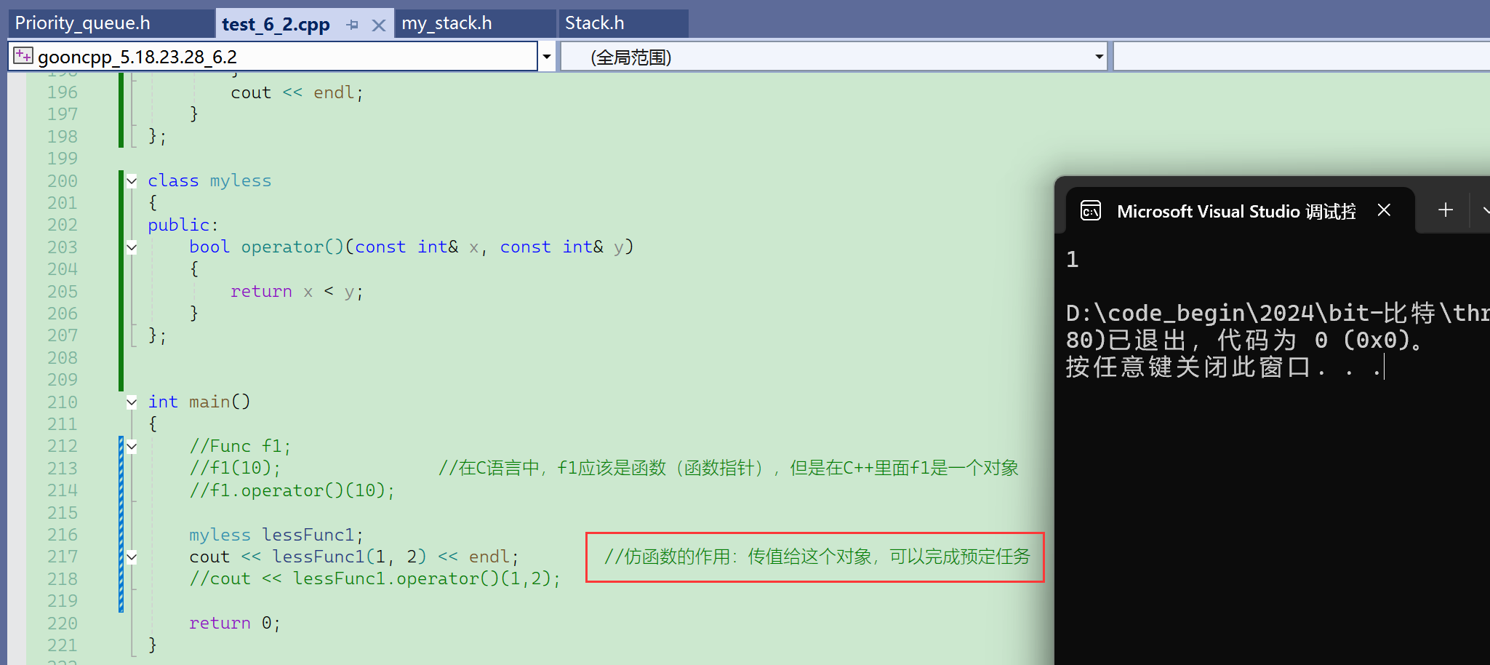
Task: Open the console tab dropdown chevron
Action: click(1486, 210)
